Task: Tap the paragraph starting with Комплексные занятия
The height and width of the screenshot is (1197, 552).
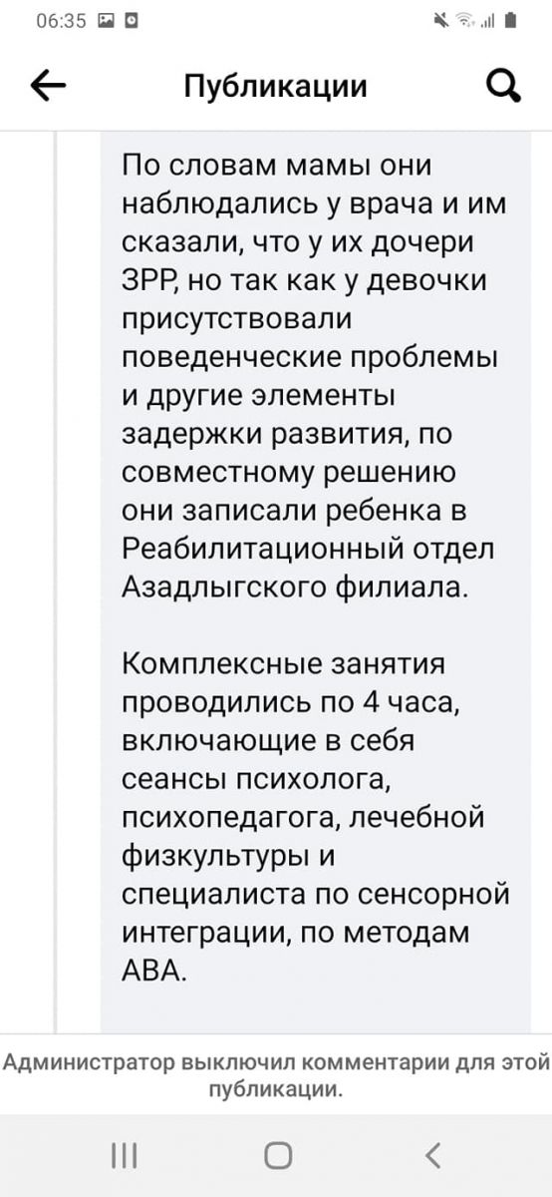Action: (315, 816)
